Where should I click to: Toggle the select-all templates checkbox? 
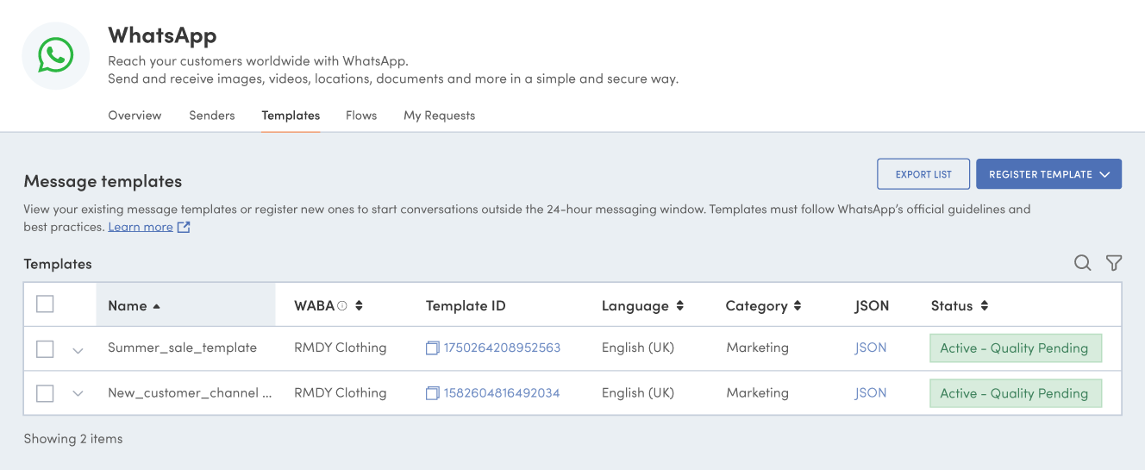(45, 304)
